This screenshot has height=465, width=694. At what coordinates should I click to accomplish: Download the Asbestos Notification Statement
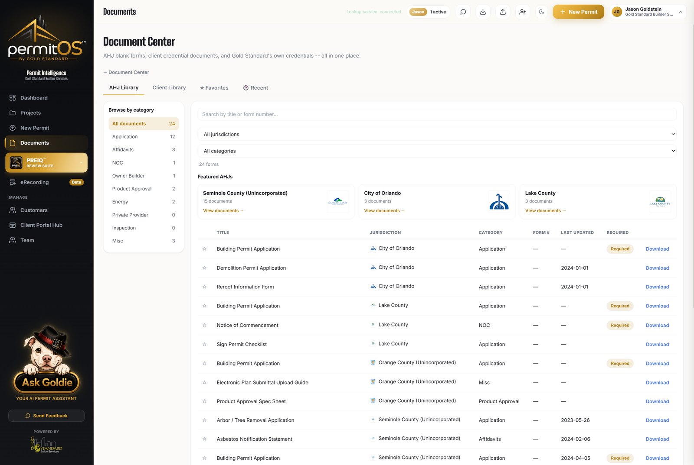(657, 439)
